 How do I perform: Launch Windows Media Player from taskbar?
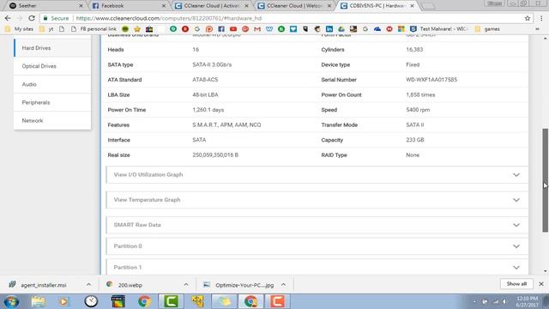click(63, 301)
